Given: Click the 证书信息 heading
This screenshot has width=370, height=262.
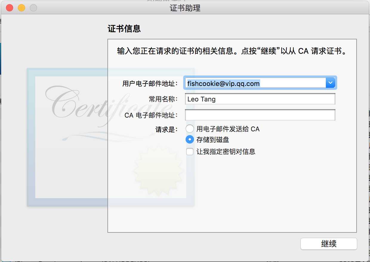Looking at the screenshot, I should pyautogui.click(x=124, y=29).
